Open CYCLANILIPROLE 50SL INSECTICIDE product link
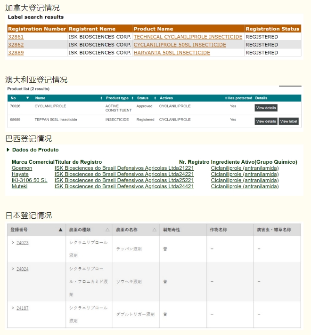311x335 pixels. pyautogui.click(x=180, y=45)
